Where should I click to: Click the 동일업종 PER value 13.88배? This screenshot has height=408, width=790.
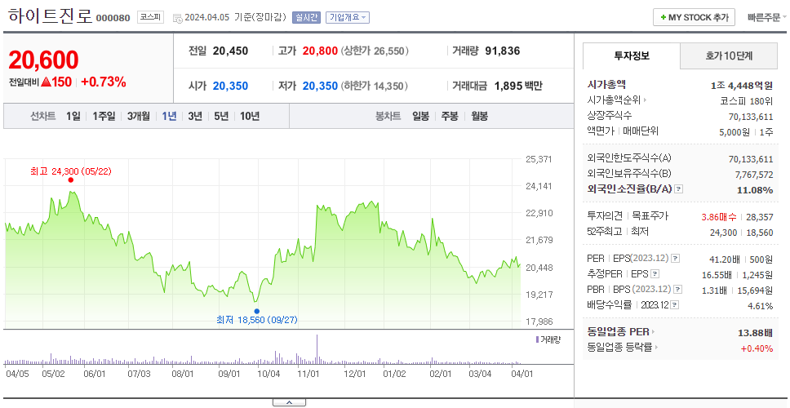click(x=755, y=333)
